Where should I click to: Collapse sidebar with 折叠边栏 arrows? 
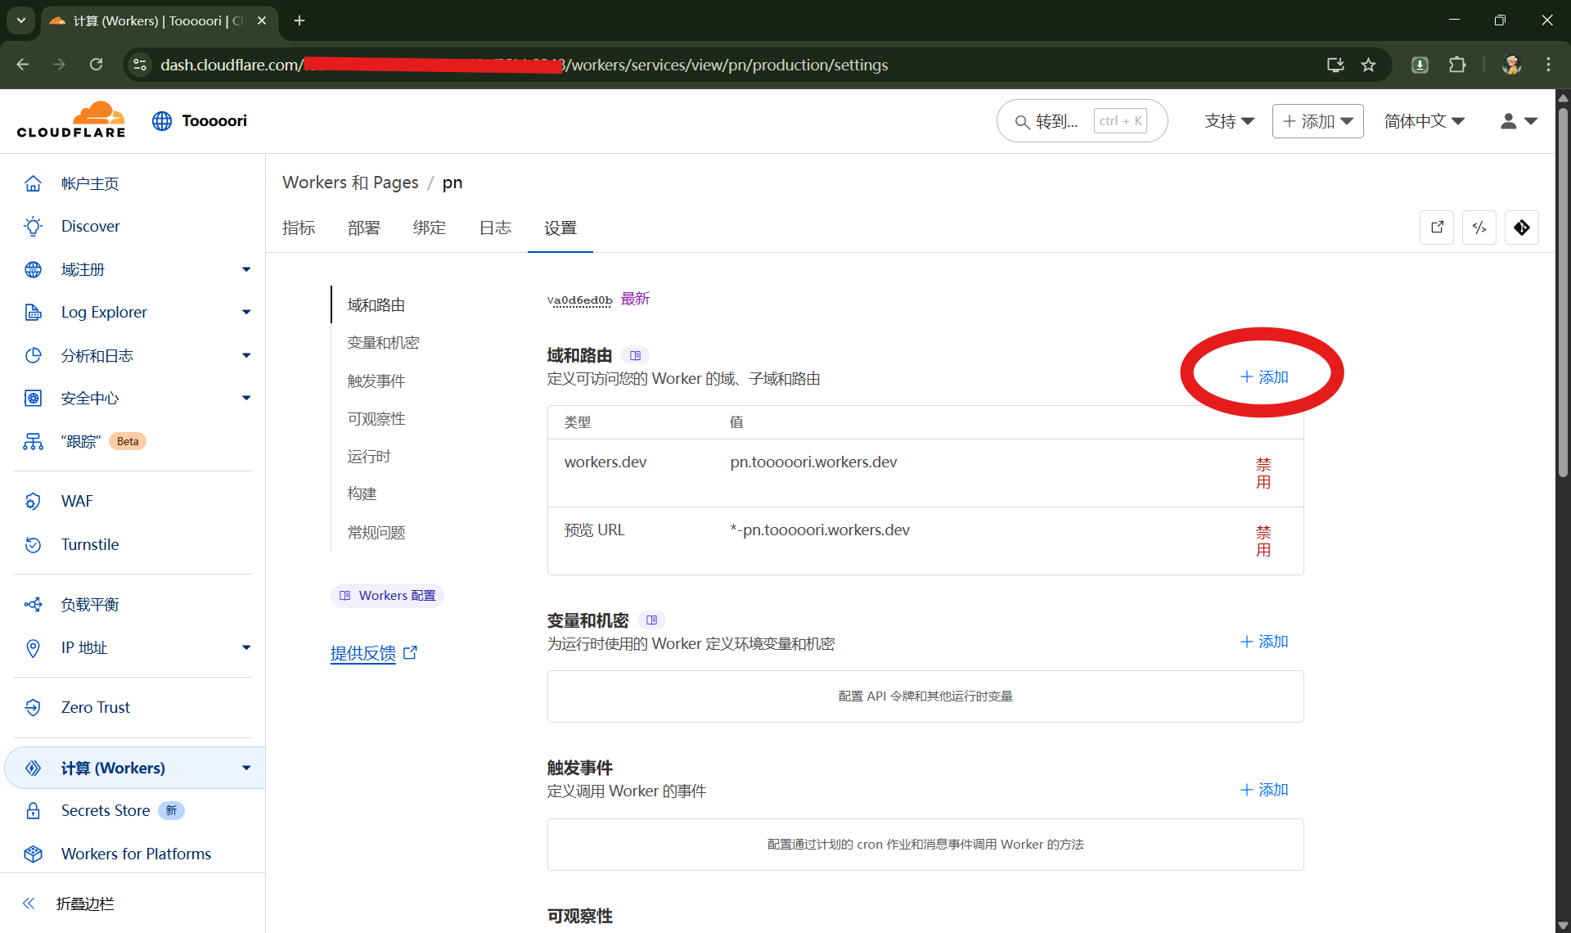[29, 904]
